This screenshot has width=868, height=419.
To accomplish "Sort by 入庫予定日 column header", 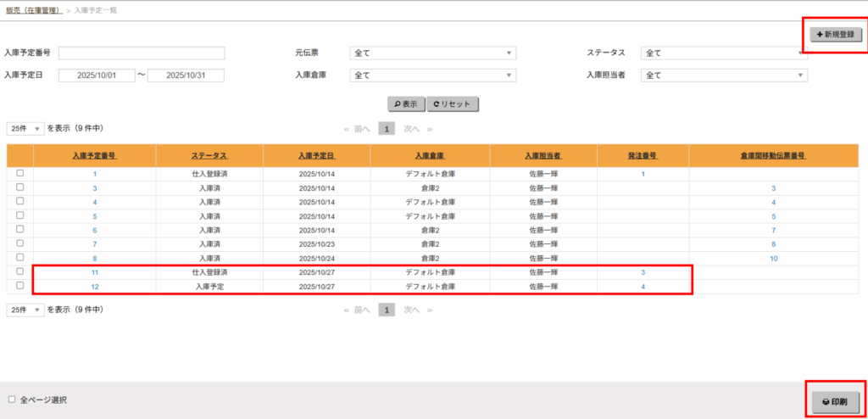I will [x=316, y=157].
